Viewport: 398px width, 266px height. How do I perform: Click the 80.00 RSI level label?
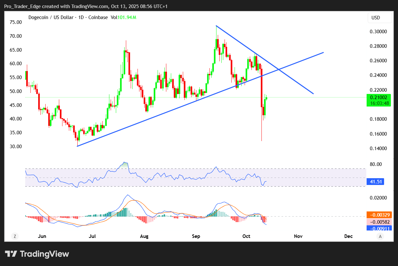click(x=375, y=164)
